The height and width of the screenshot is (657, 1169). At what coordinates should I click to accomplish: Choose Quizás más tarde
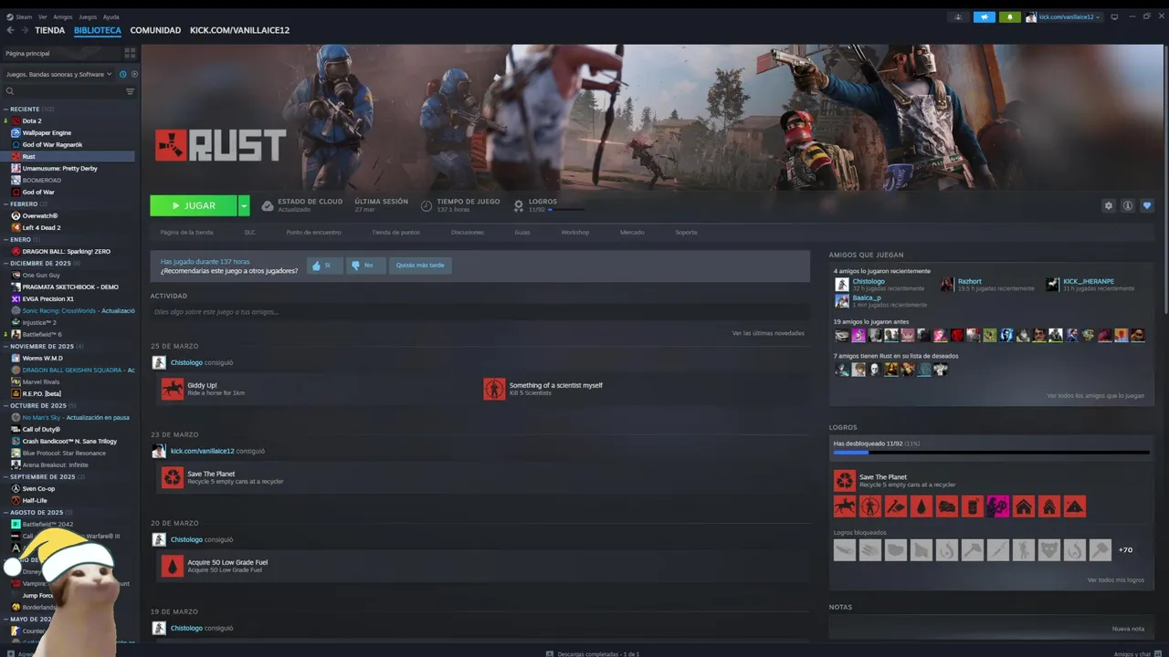[x=420, y=266]
